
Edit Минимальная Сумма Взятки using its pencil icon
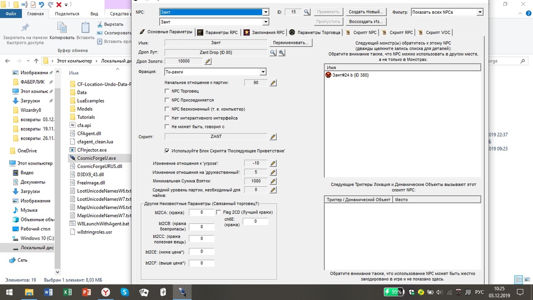point(273,181)
